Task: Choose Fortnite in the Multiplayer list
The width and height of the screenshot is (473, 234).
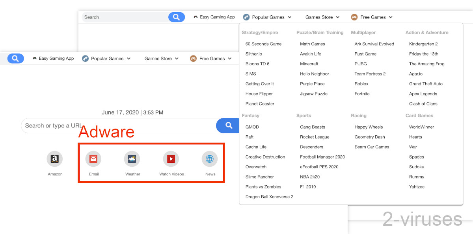Action: click(x=362, y=94)
